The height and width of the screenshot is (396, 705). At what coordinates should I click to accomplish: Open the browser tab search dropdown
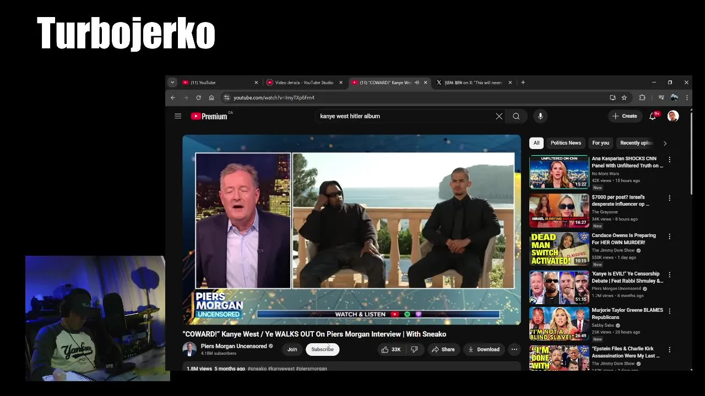coord(172,82)
